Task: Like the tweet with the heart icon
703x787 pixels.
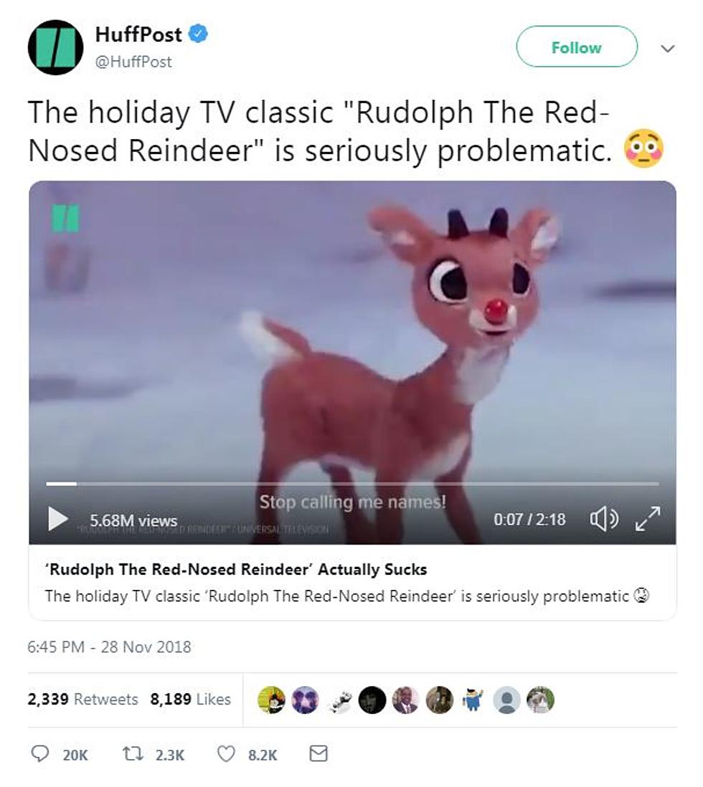Action: coord(226,753)
